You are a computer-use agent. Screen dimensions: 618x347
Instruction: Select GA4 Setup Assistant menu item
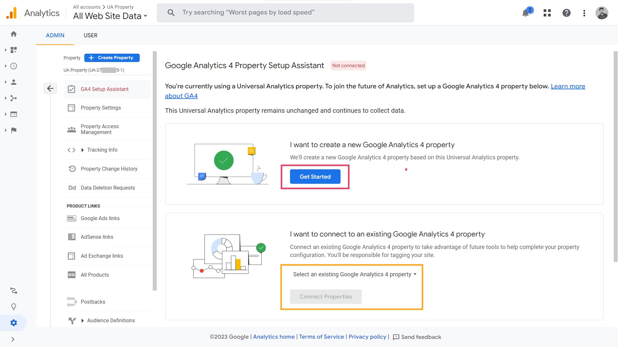108,89
